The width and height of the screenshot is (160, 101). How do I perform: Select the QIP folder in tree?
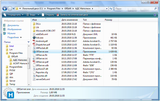(x=11, y=74)
